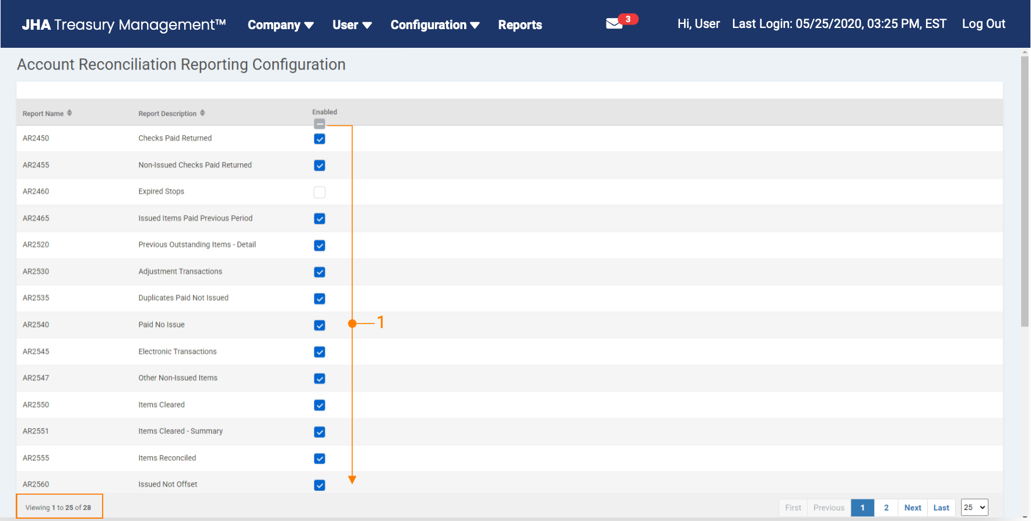The height and width of the screenshot is (521, 1031).
Task: Open the rows-per-page 25 selector
Action: coord(974,508)
